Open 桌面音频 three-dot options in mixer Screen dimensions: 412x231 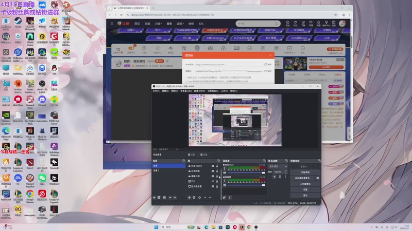pyautogui.click(x=225, y=181)
